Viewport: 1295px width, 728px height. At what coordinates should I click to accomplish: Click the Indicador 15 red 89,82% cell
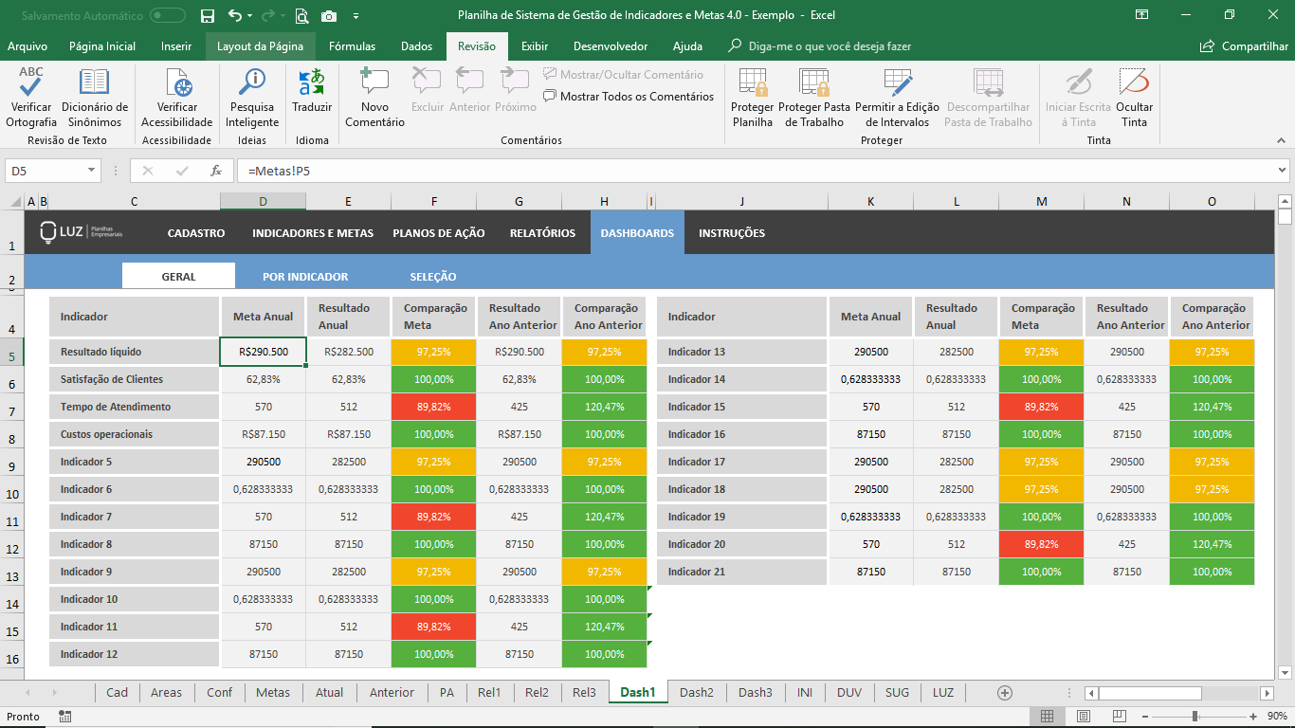[x=1041, y=407]
